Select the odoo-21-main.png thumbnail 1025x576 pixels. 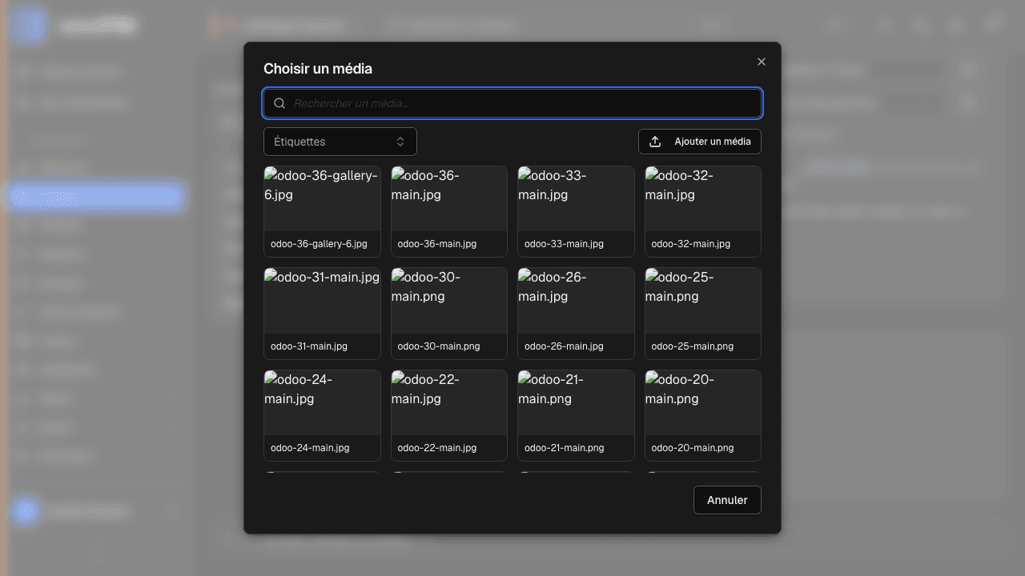coord(577,402)
